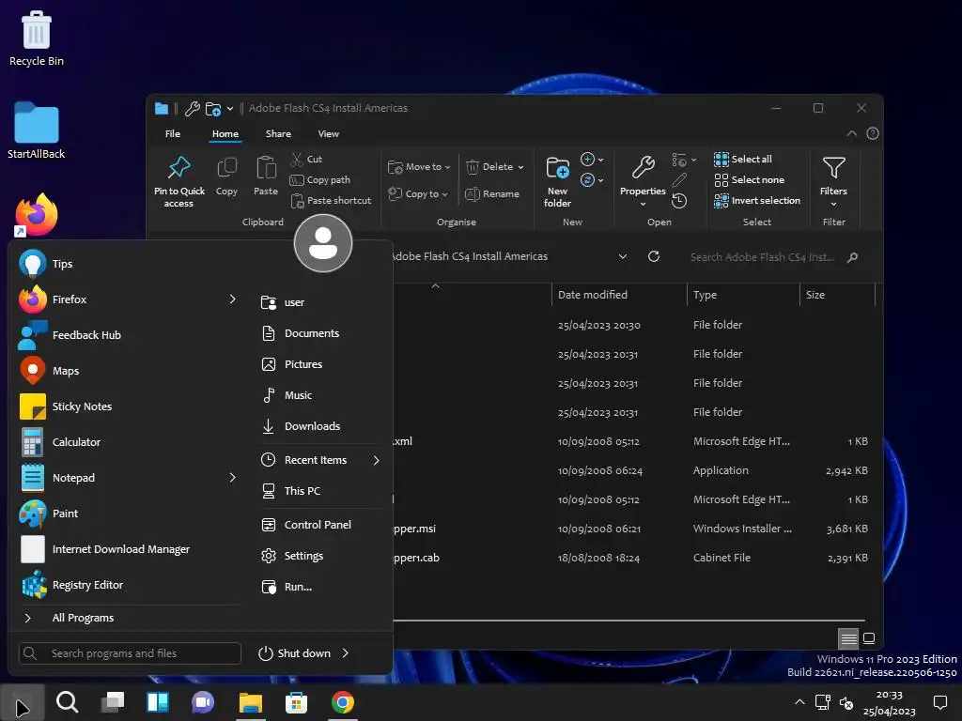
Task: Expand Recent Items submenu
Action: pyautogui.click(x=376, y=460)
